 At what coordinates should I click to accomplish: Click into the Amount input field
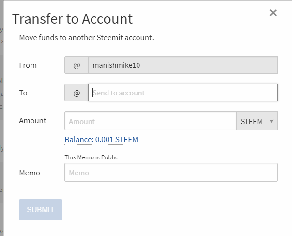150,121
